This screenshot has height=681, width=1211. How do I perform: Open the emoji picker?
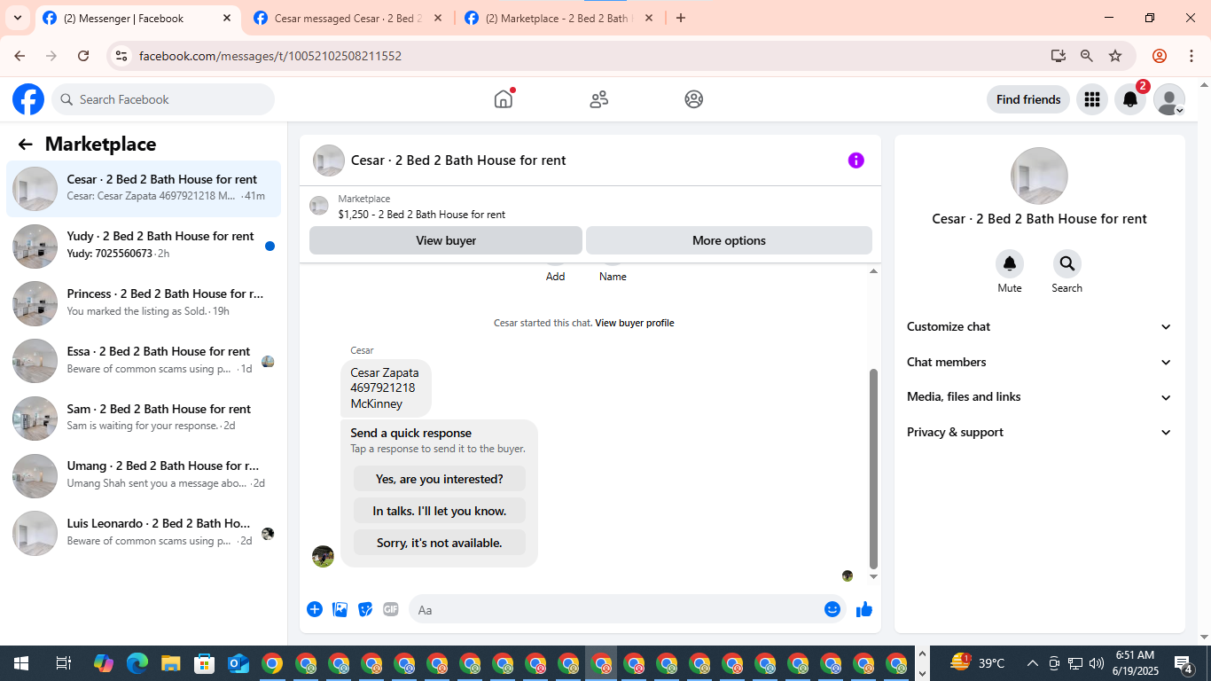click(832, 609)
